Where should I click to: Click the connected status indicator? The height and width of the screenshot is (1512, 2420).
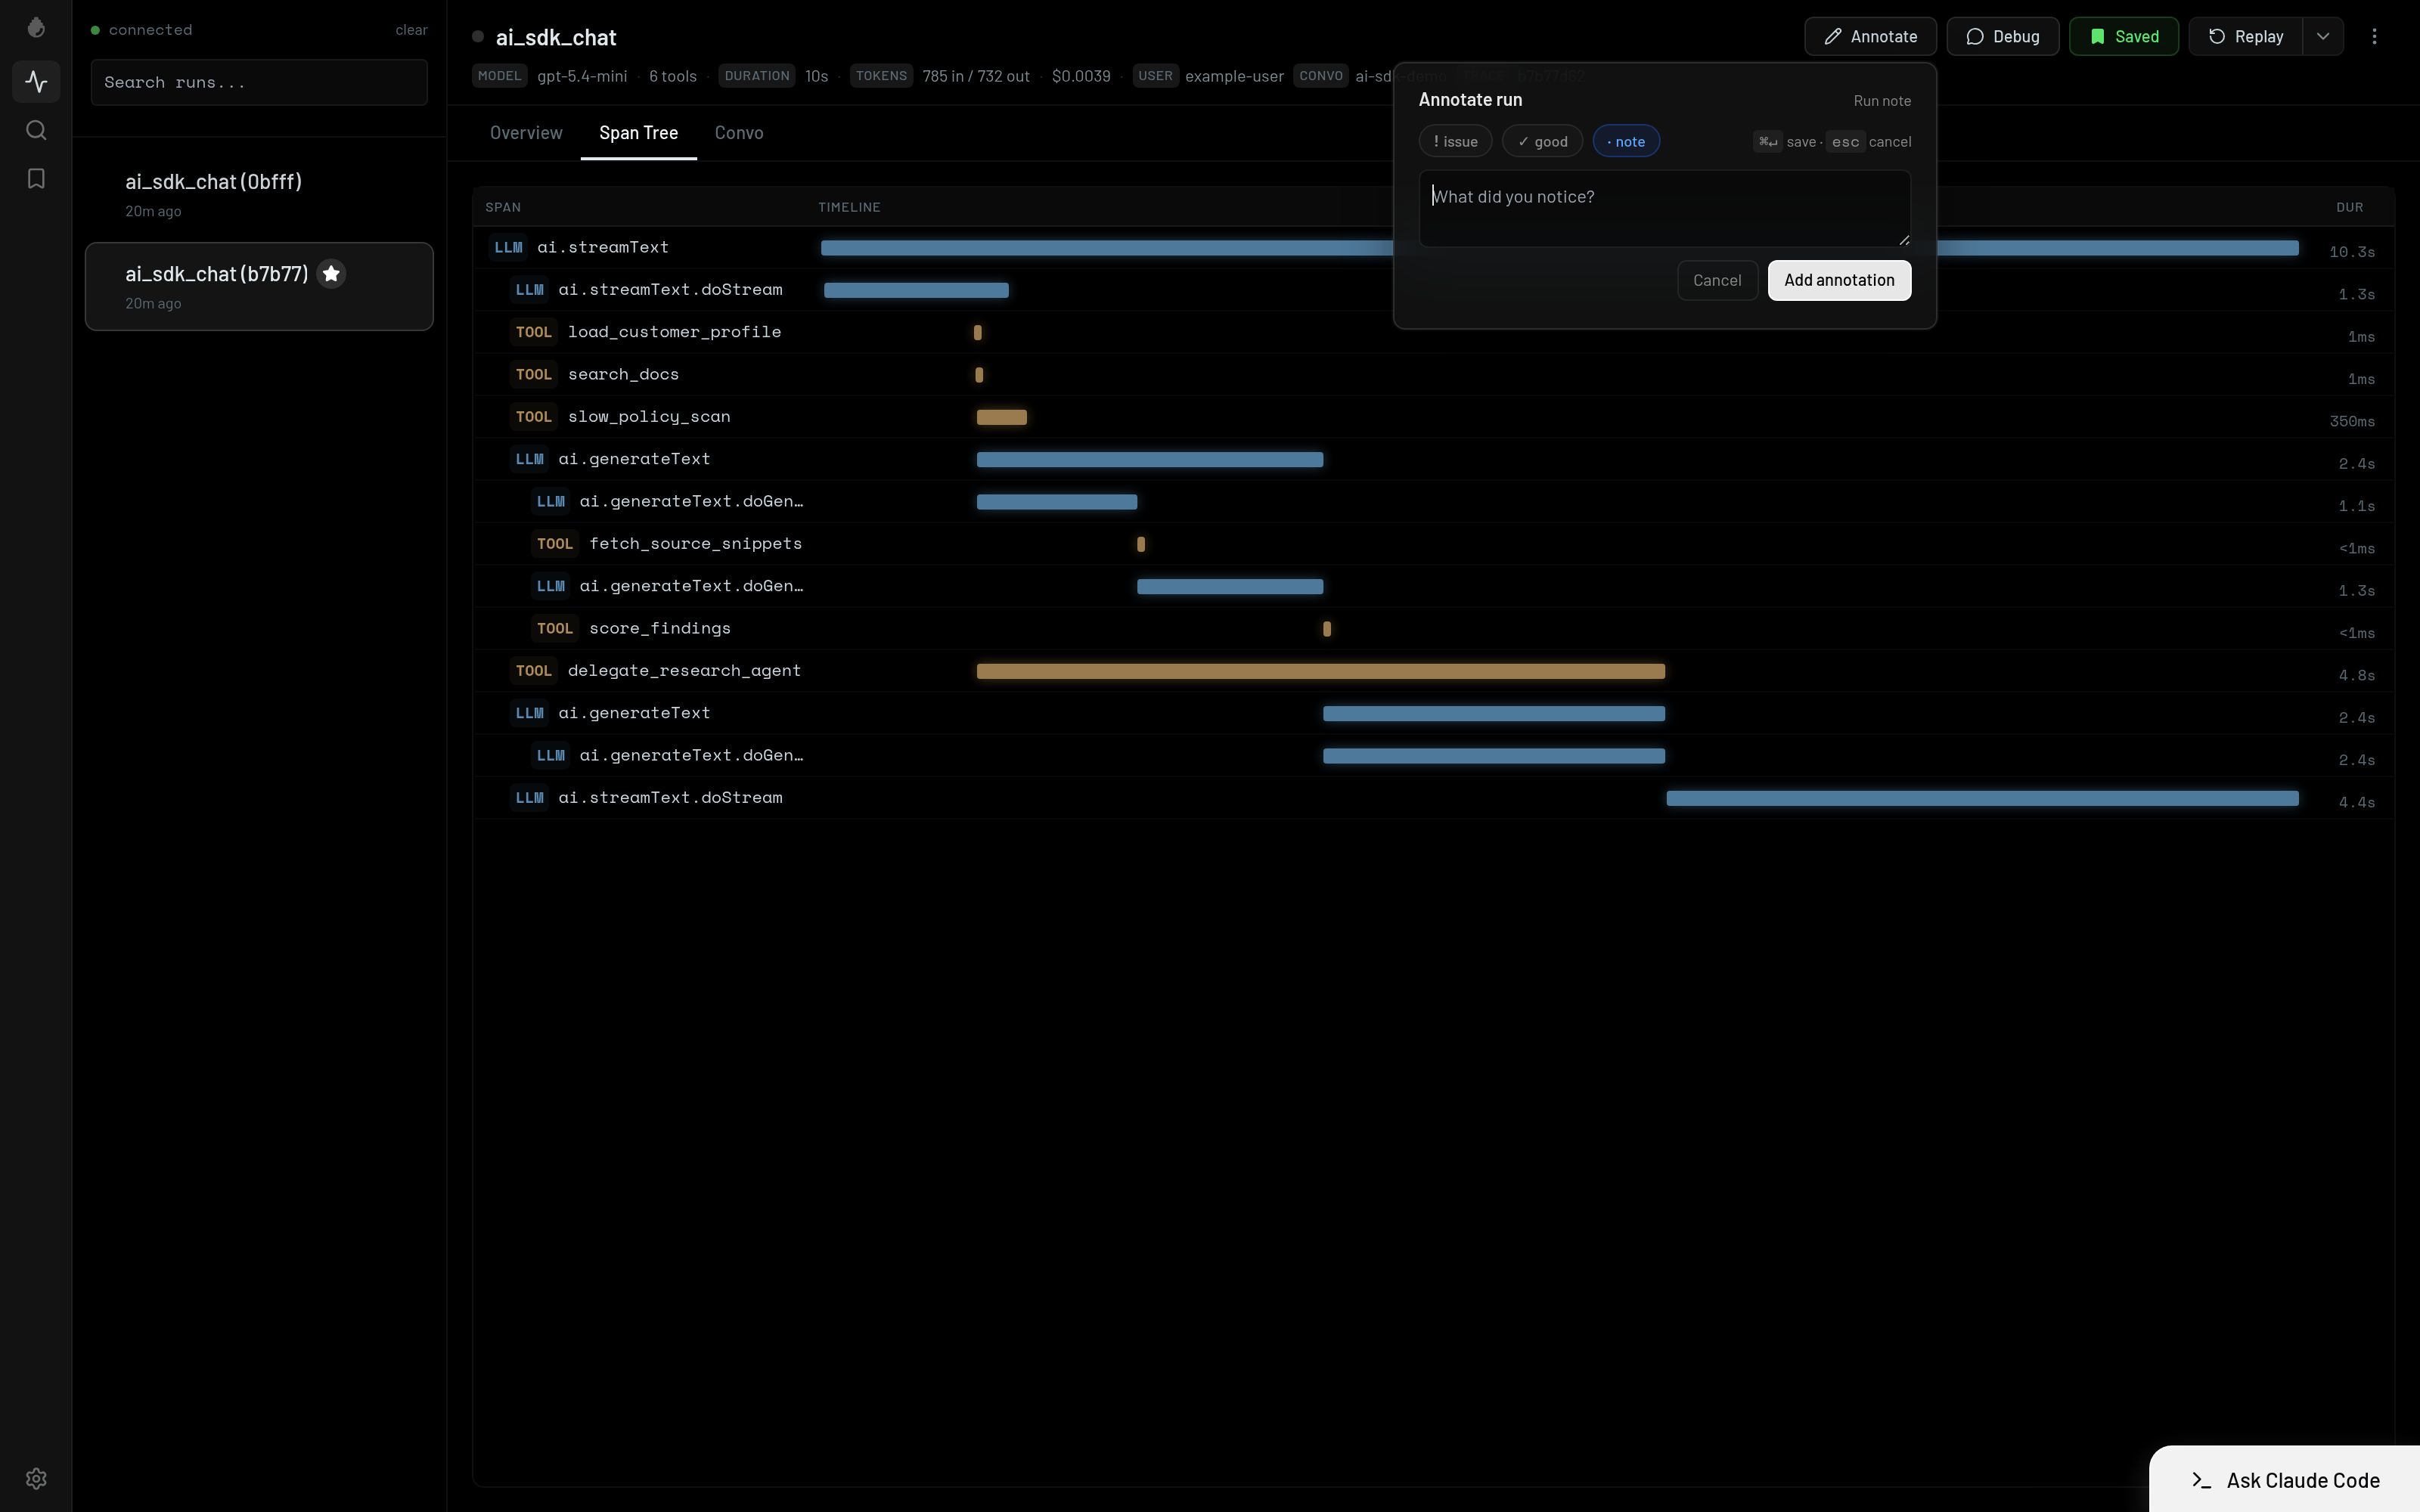coord(141,30)
